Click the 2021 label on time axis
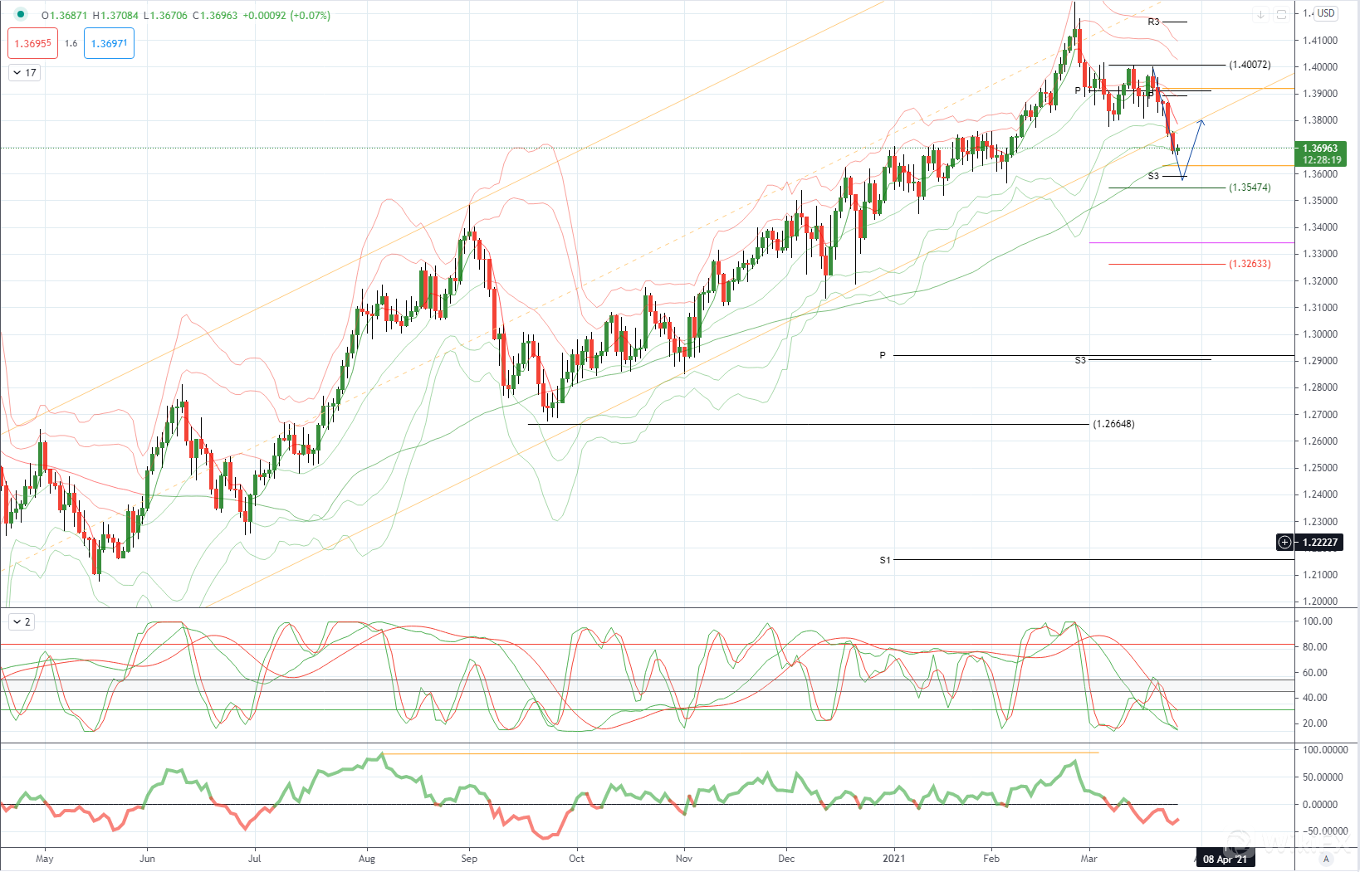 click(x=893, y=859)
